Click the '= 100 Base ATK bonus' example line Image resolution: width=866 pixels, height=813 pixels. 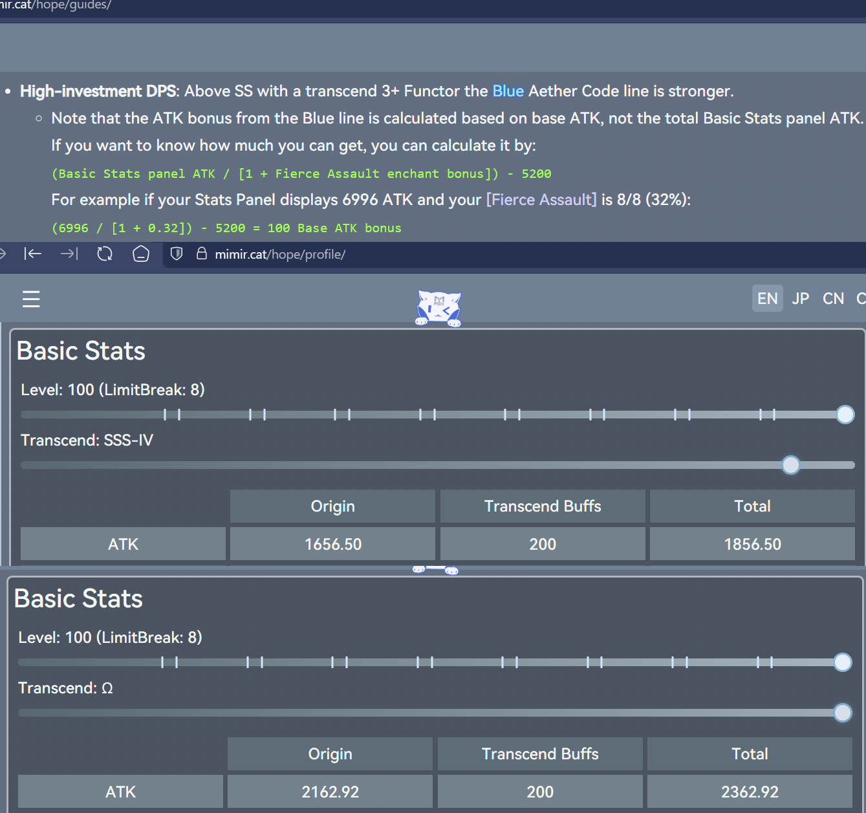226,228
